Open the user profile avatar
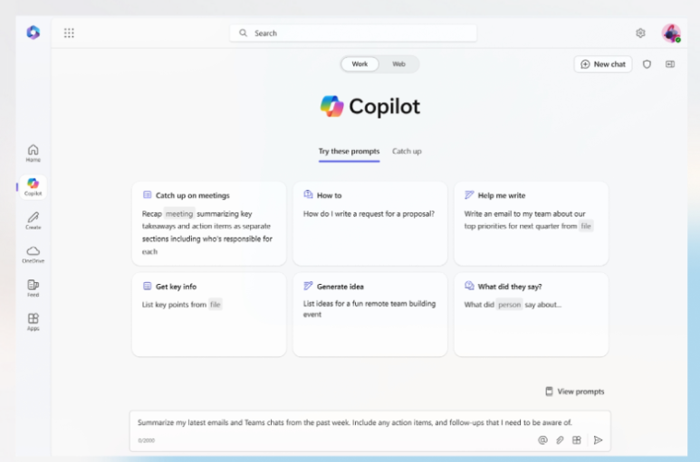 671,33
